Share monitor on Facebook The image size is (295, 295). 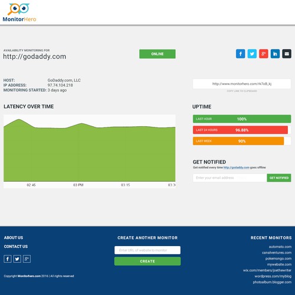pos(240,54)
